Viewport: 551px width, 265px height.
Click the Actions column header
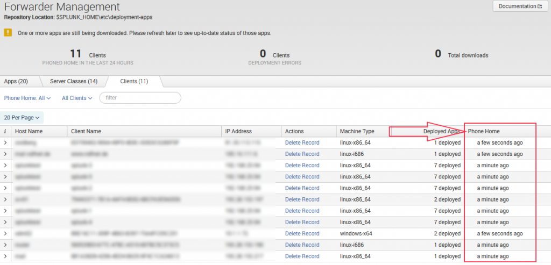(x=294, y=131)
